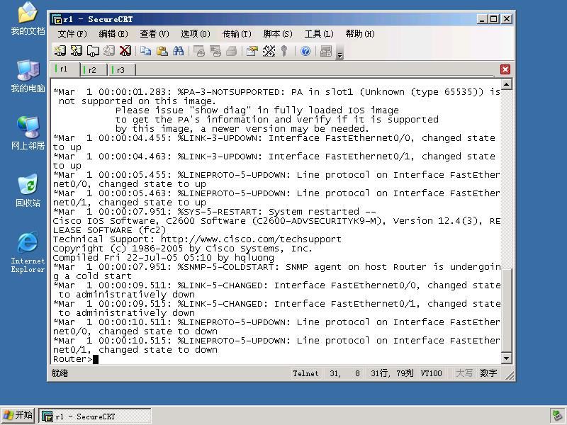Switch to the r3 session tab
Viewport: 567px width, 425px height.
pyautogui.click(x=122, y=69)
